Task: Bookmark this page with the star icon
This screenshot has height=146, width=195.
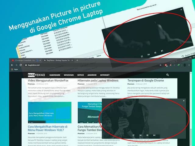Action: (161, 65)
